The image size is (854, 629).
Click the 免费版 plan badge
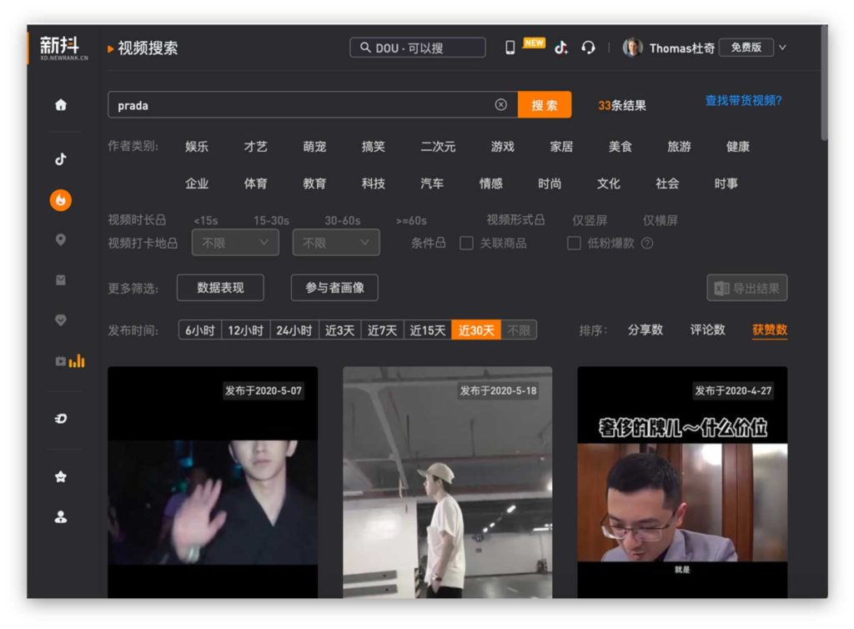pos(746,48)
